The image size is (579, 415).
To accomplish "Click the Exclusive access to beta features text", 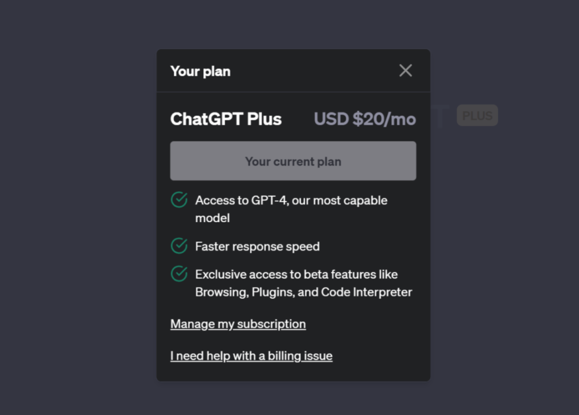I will point(296,274).
